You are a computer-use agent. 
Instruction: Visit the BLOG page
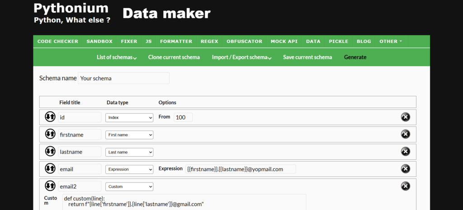pyautogui.click(x=364, y=41)
